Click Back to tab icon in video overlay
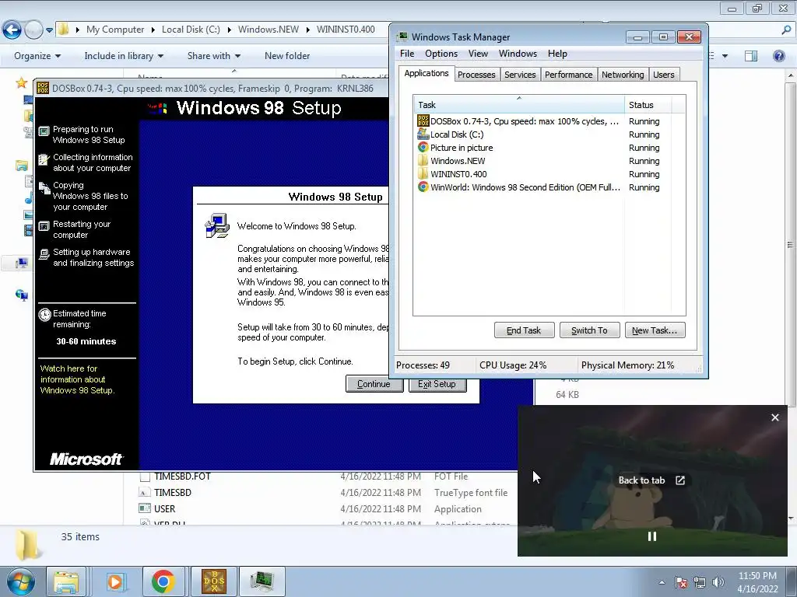The width and height of the screenshot is (797, 597). pos(680,480)
